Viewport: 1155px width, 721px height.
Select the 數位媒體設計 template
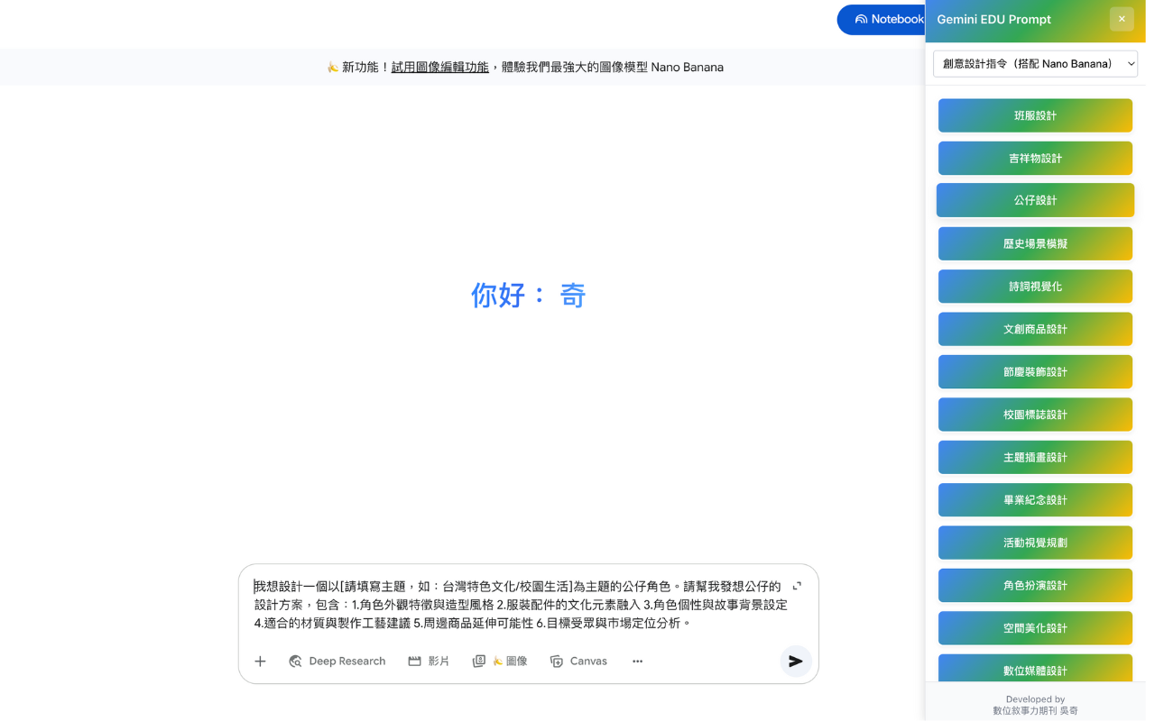coord(1035,671)
